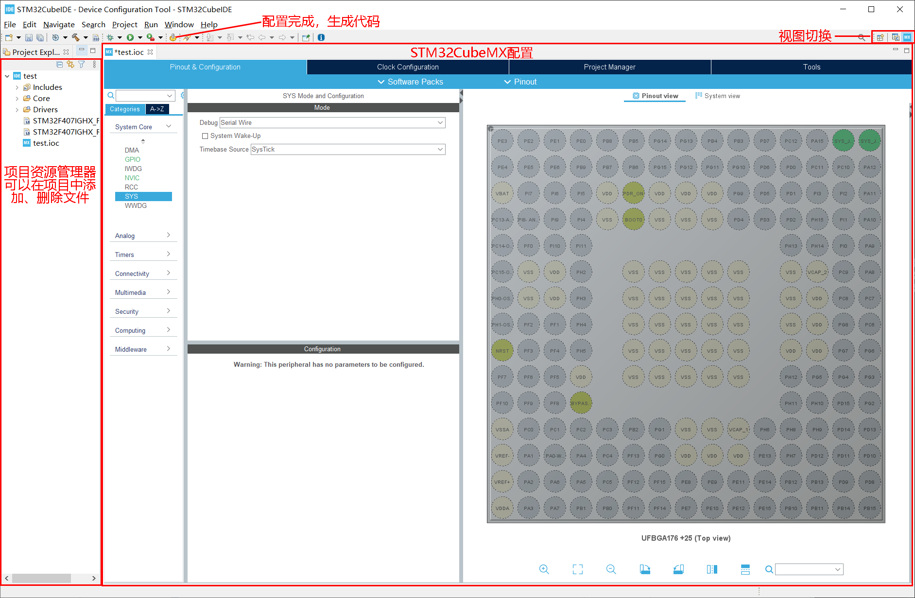Image resolution: width=915 pixels, height=598 pixels.
Task: Open the Project menu
Action: pyautogui.click(x=125, y=25)
